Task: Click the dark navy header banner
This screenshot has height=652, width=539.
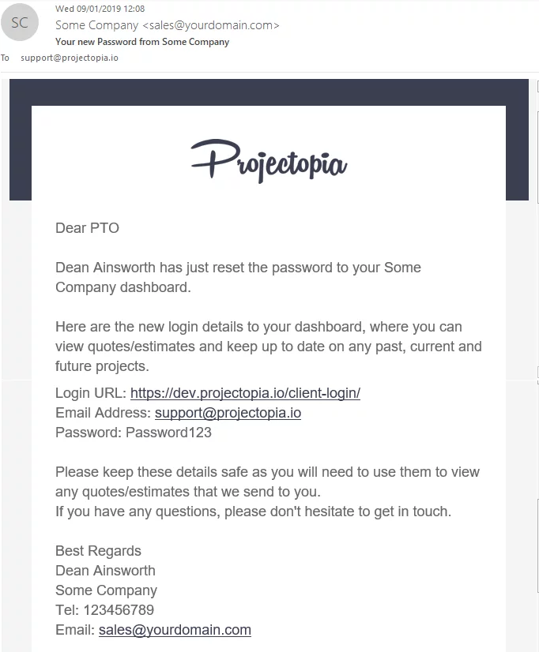Action: pos(269,92)
